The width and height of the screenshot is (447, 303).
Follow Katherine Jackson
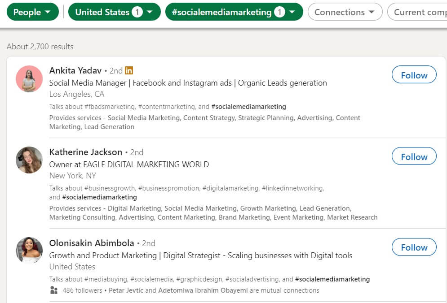(x=413, y=156)
